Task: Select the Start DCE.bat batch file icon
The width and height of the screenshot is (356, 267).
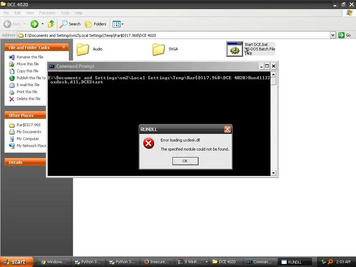Action: click(235, 49)
